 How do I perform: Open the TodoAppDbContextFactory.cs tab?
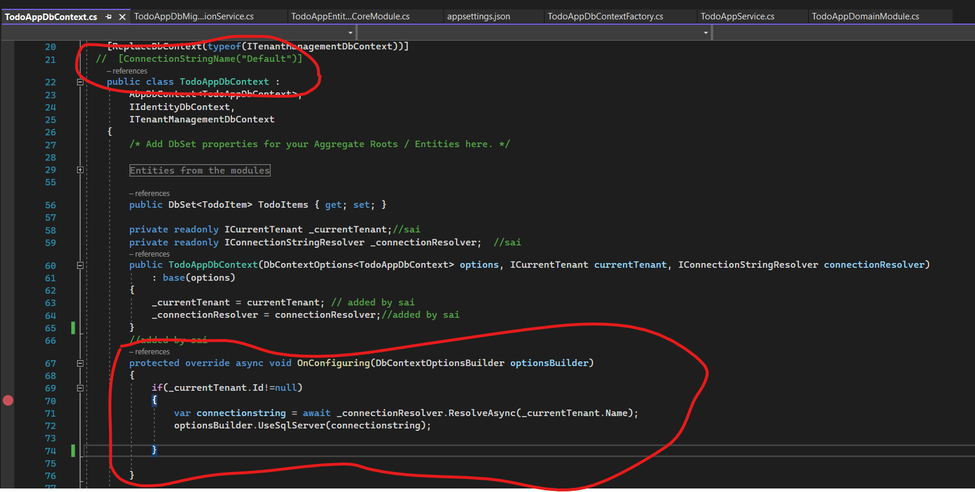pyautogui.click(x=605, y=16)
